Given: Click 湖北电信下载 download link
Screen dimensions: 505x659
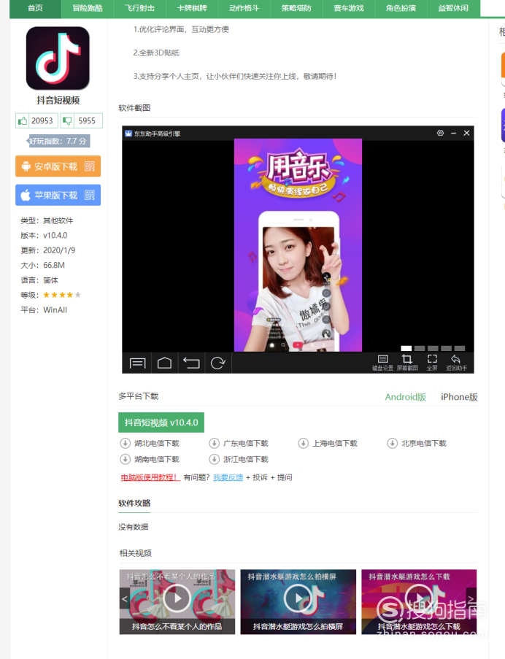Looking at the screenshot, I should (x=157, y=444).
